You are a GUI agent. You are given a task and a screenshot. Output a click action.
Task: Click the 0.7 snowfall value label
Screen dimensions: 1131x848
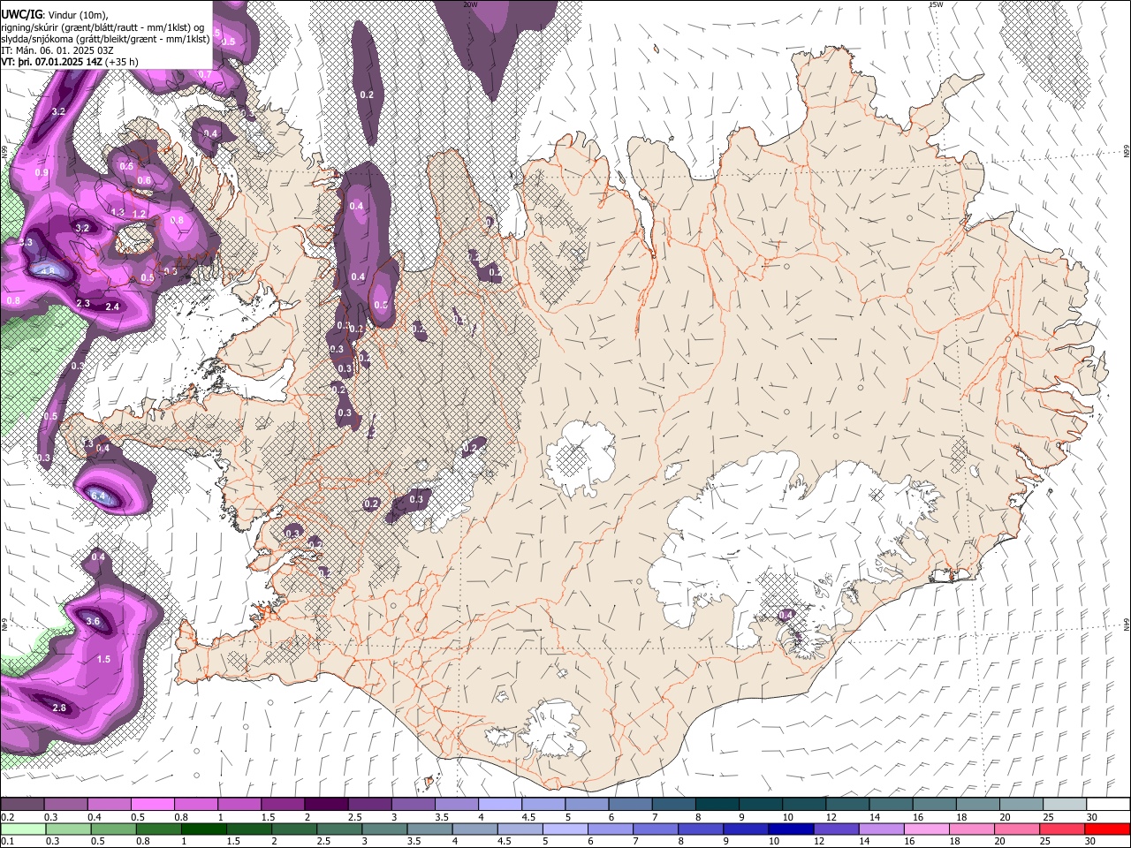[204, 74]
